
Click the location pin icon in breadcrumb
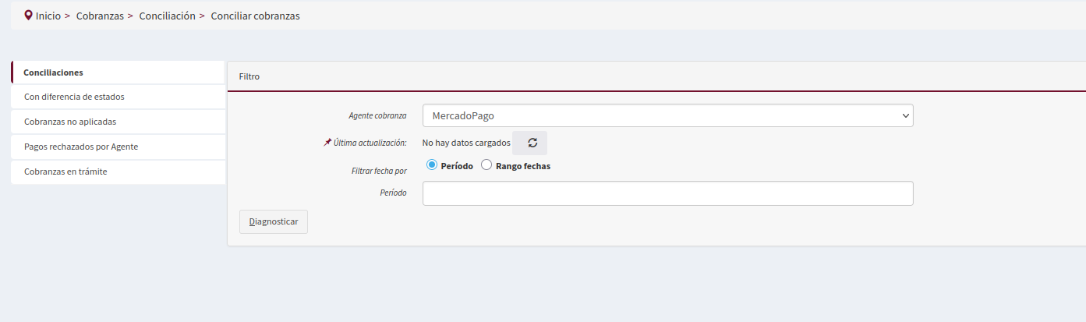tap(29, 16)
